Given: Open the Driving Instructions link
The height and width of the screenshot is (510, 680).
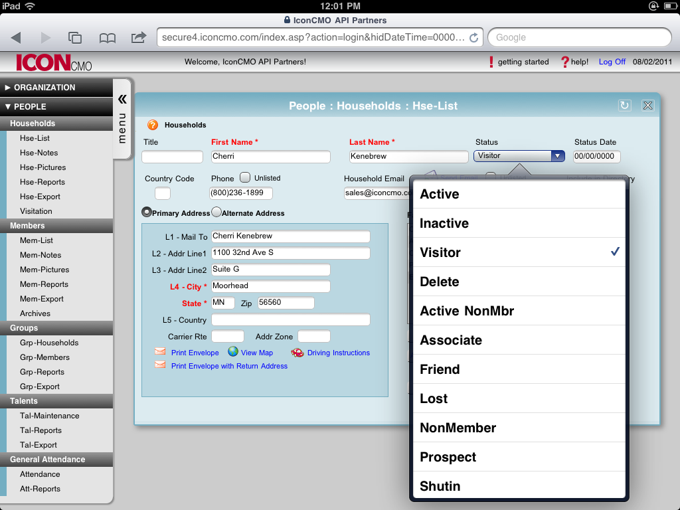Looking at the screenshot, I should click(337, 352).
